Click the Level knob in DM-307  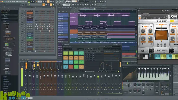165,44
